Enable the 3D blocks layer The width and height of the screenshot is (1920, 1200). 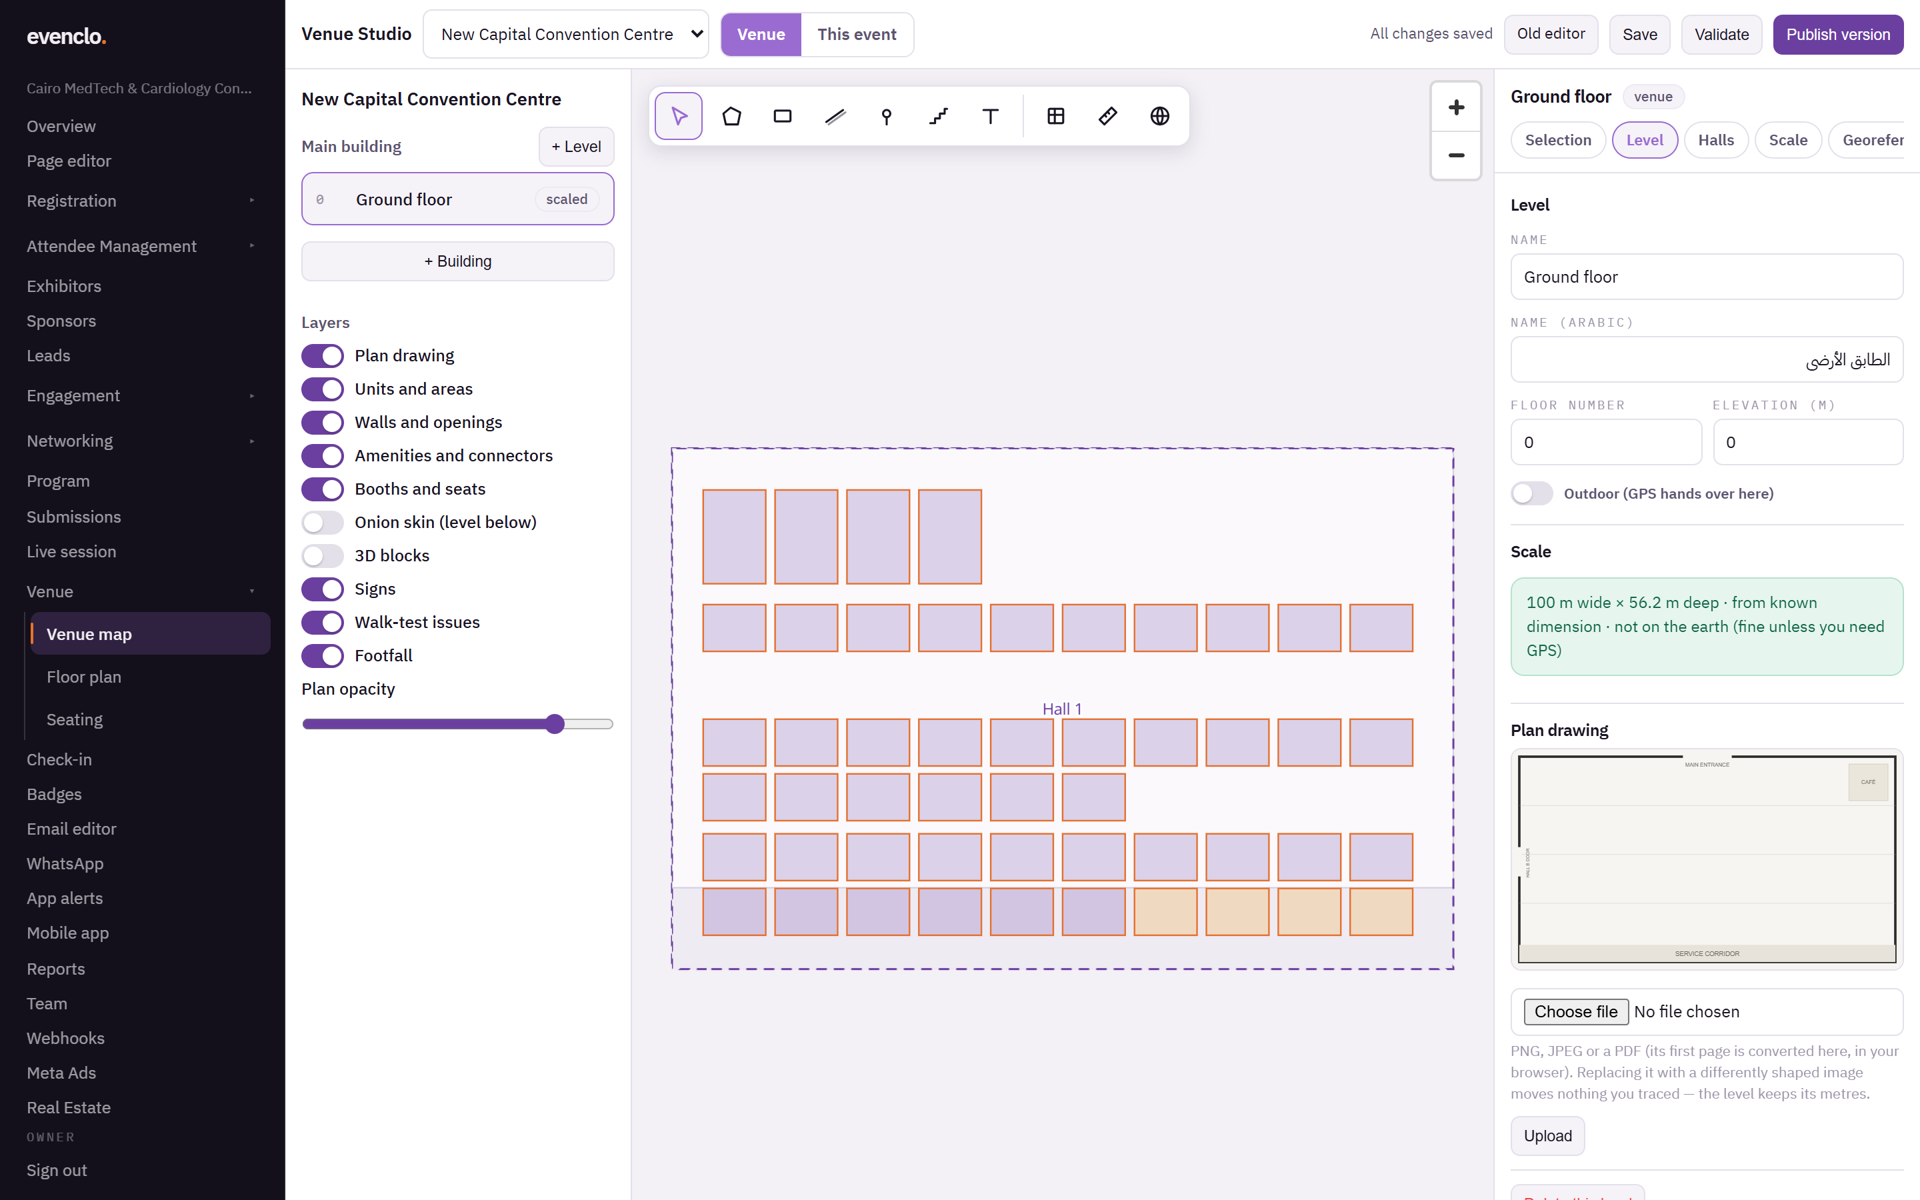(322, 555)
